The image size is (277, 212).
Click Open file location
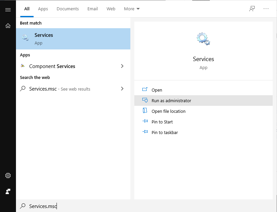click(x=168, y=111)
